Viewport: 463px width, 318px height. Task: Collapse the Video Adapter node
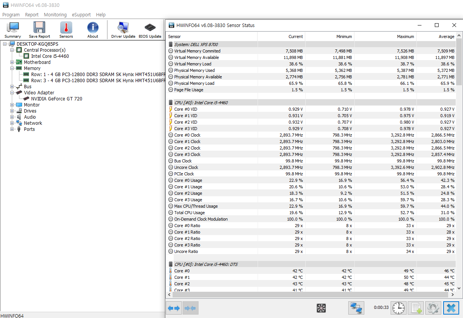(x=12, y=93)
